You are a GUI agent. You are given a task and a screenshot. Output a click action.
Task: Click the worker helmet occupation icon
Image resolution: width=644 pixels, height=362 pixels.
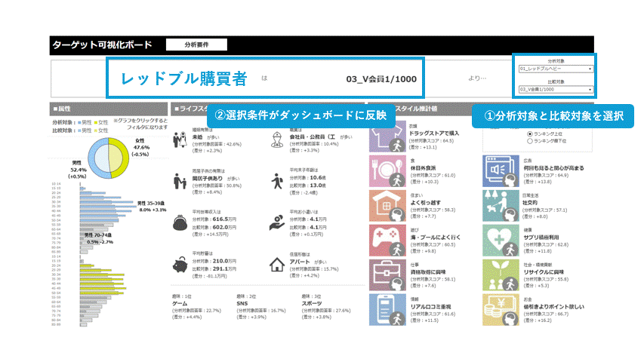276,140
